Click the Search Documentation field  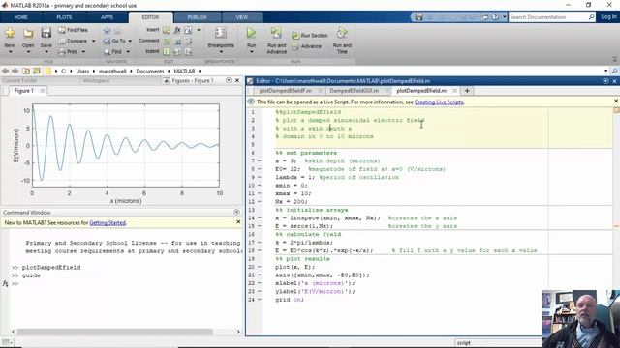tap(547, 17)
